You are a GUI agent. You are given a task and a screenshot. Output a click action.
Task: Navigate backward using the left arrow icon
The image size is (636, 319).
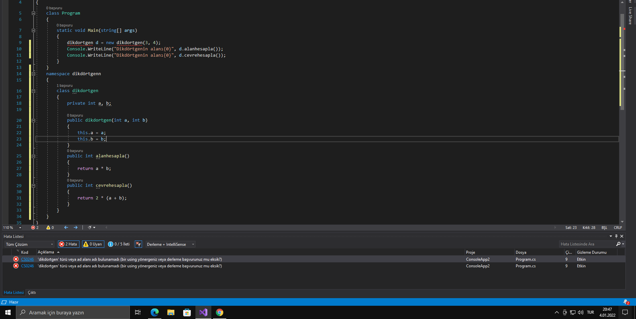pyautogui.click(x=66, y=228)
